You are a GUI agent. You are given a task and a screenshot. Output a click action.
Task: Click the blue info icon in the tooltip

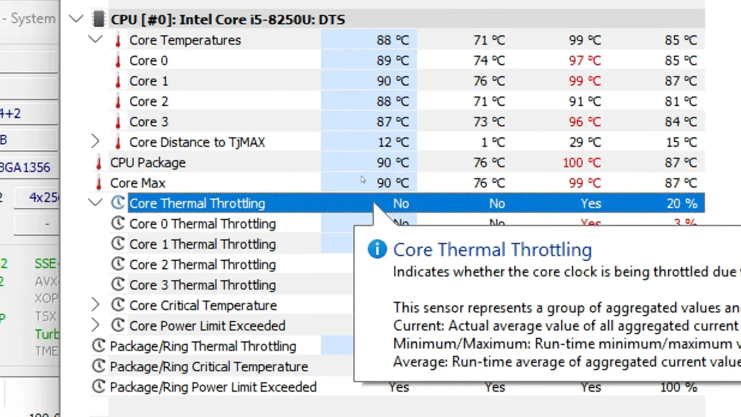[x=377, y=249]
